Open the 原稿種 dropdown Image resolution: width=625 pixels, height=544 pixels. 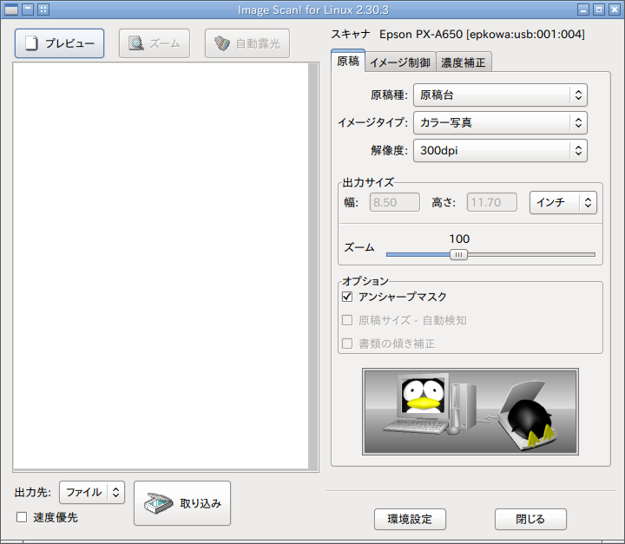coord(500,95)
